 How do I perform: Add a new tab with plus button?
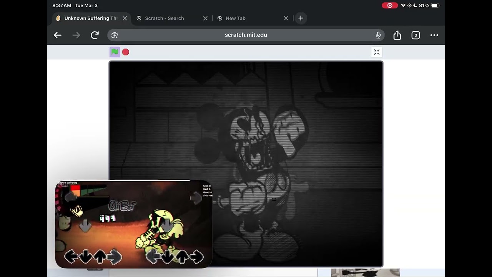[x=301, y=18]
